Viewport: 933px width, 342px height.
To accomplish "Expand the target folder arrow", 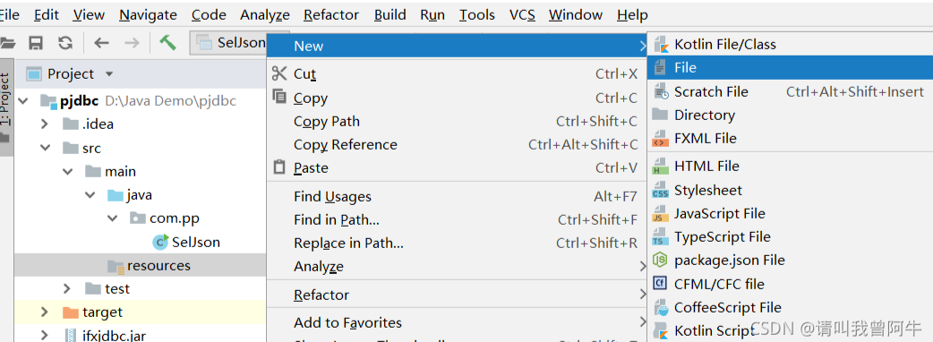I will click(x=44, y=312).
